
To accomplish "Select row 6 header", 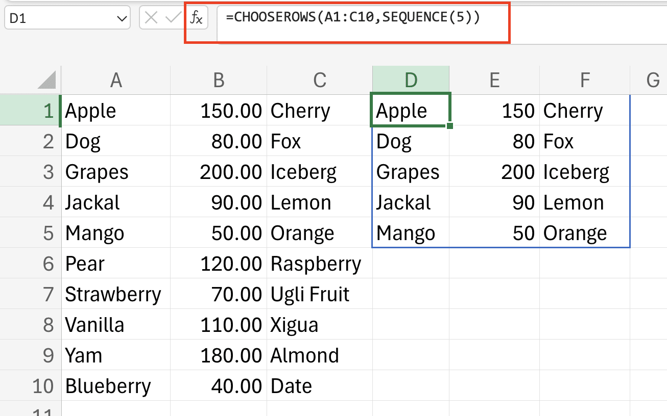I will tap(31, 263).
